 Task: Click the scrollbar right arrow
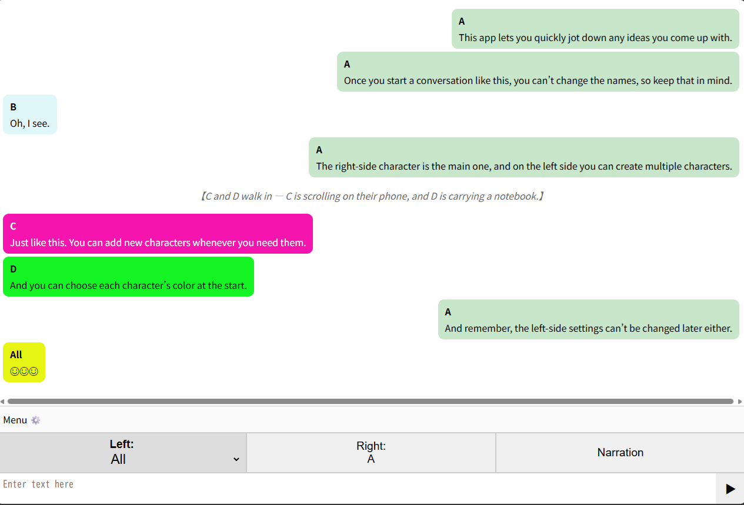(739, 402)
